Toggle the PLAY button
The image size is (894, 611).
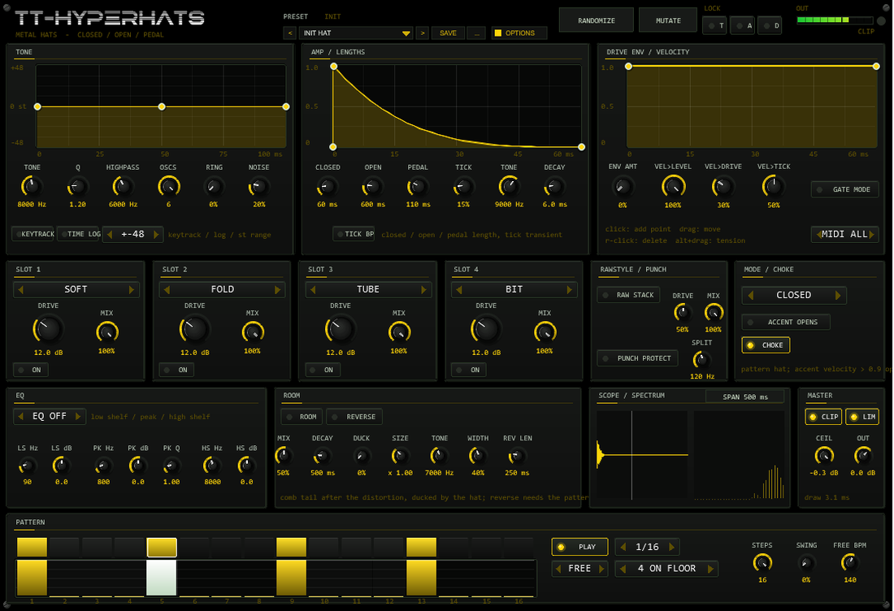[579, 547]
